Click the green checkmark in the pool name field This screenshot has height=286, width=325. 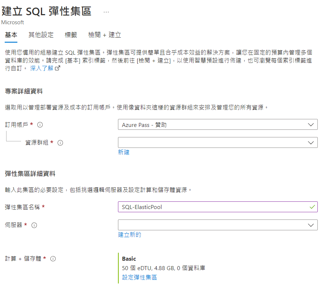[312, 207]
